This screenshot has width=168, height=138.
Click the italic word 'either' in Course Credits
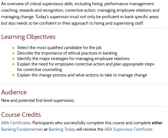pyautogui.click(x=157, y=123)
